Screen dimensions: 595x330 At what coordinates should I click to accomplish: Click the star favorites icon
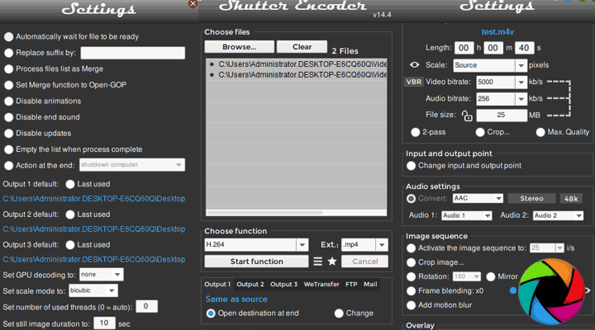coord(332,262)
